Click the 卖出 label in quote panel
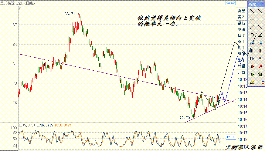Screen dimensions: 265x151 241,11
